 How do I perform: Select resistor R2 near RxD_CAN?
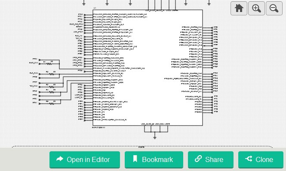click(52, 74)
